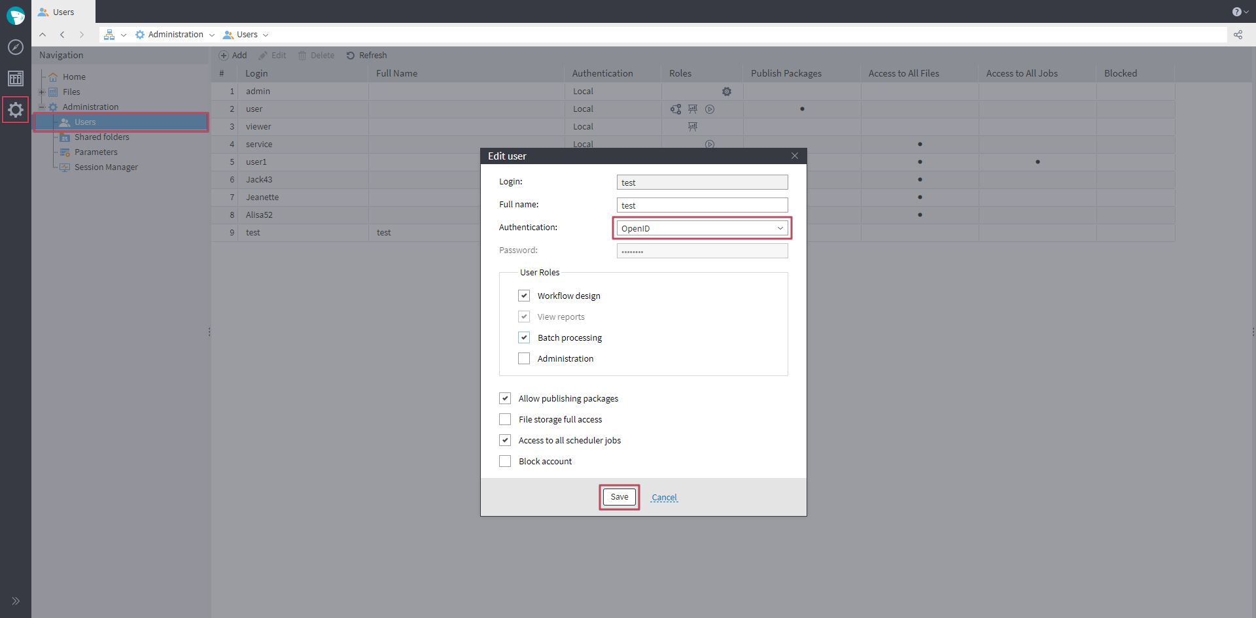Screen dimensions: 1256x618
Task: Click the Publish Packages column header
Action: tap(802, 74)
